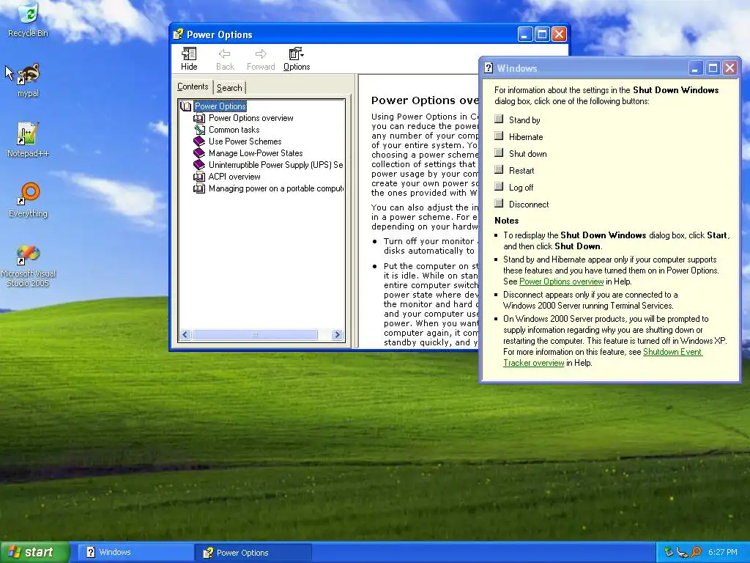Click the Restart button square
The width and height of the screenshot is (750, 563).
coord(499,169)
